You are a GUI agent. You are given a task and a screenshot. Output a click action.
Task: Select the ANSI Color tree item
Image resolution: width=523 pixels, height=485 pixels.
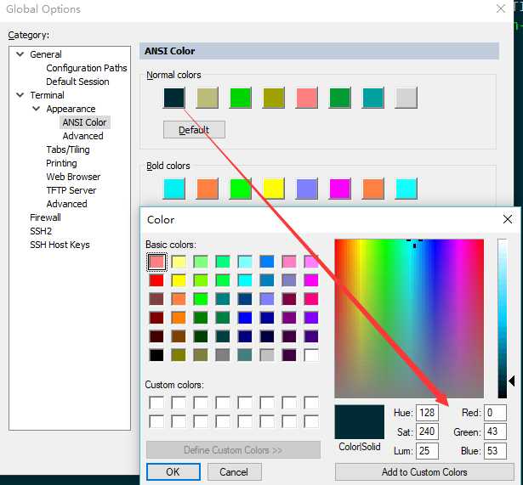(84, 122)
